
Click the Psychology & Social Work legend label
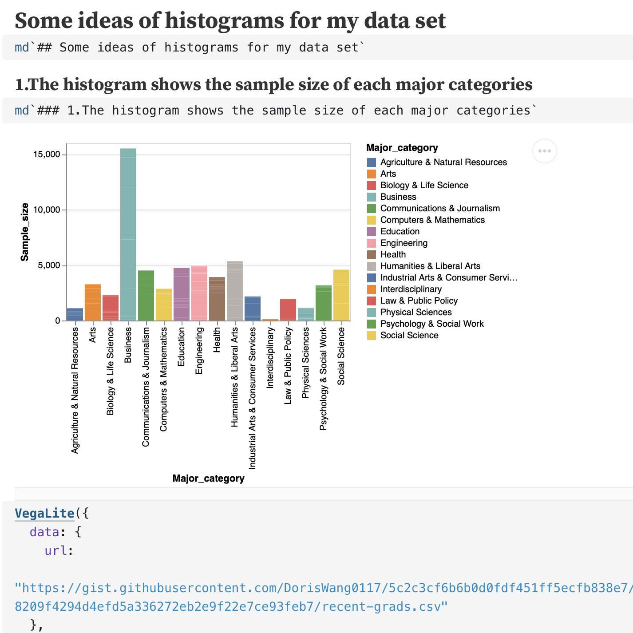(x=432, y=324)
